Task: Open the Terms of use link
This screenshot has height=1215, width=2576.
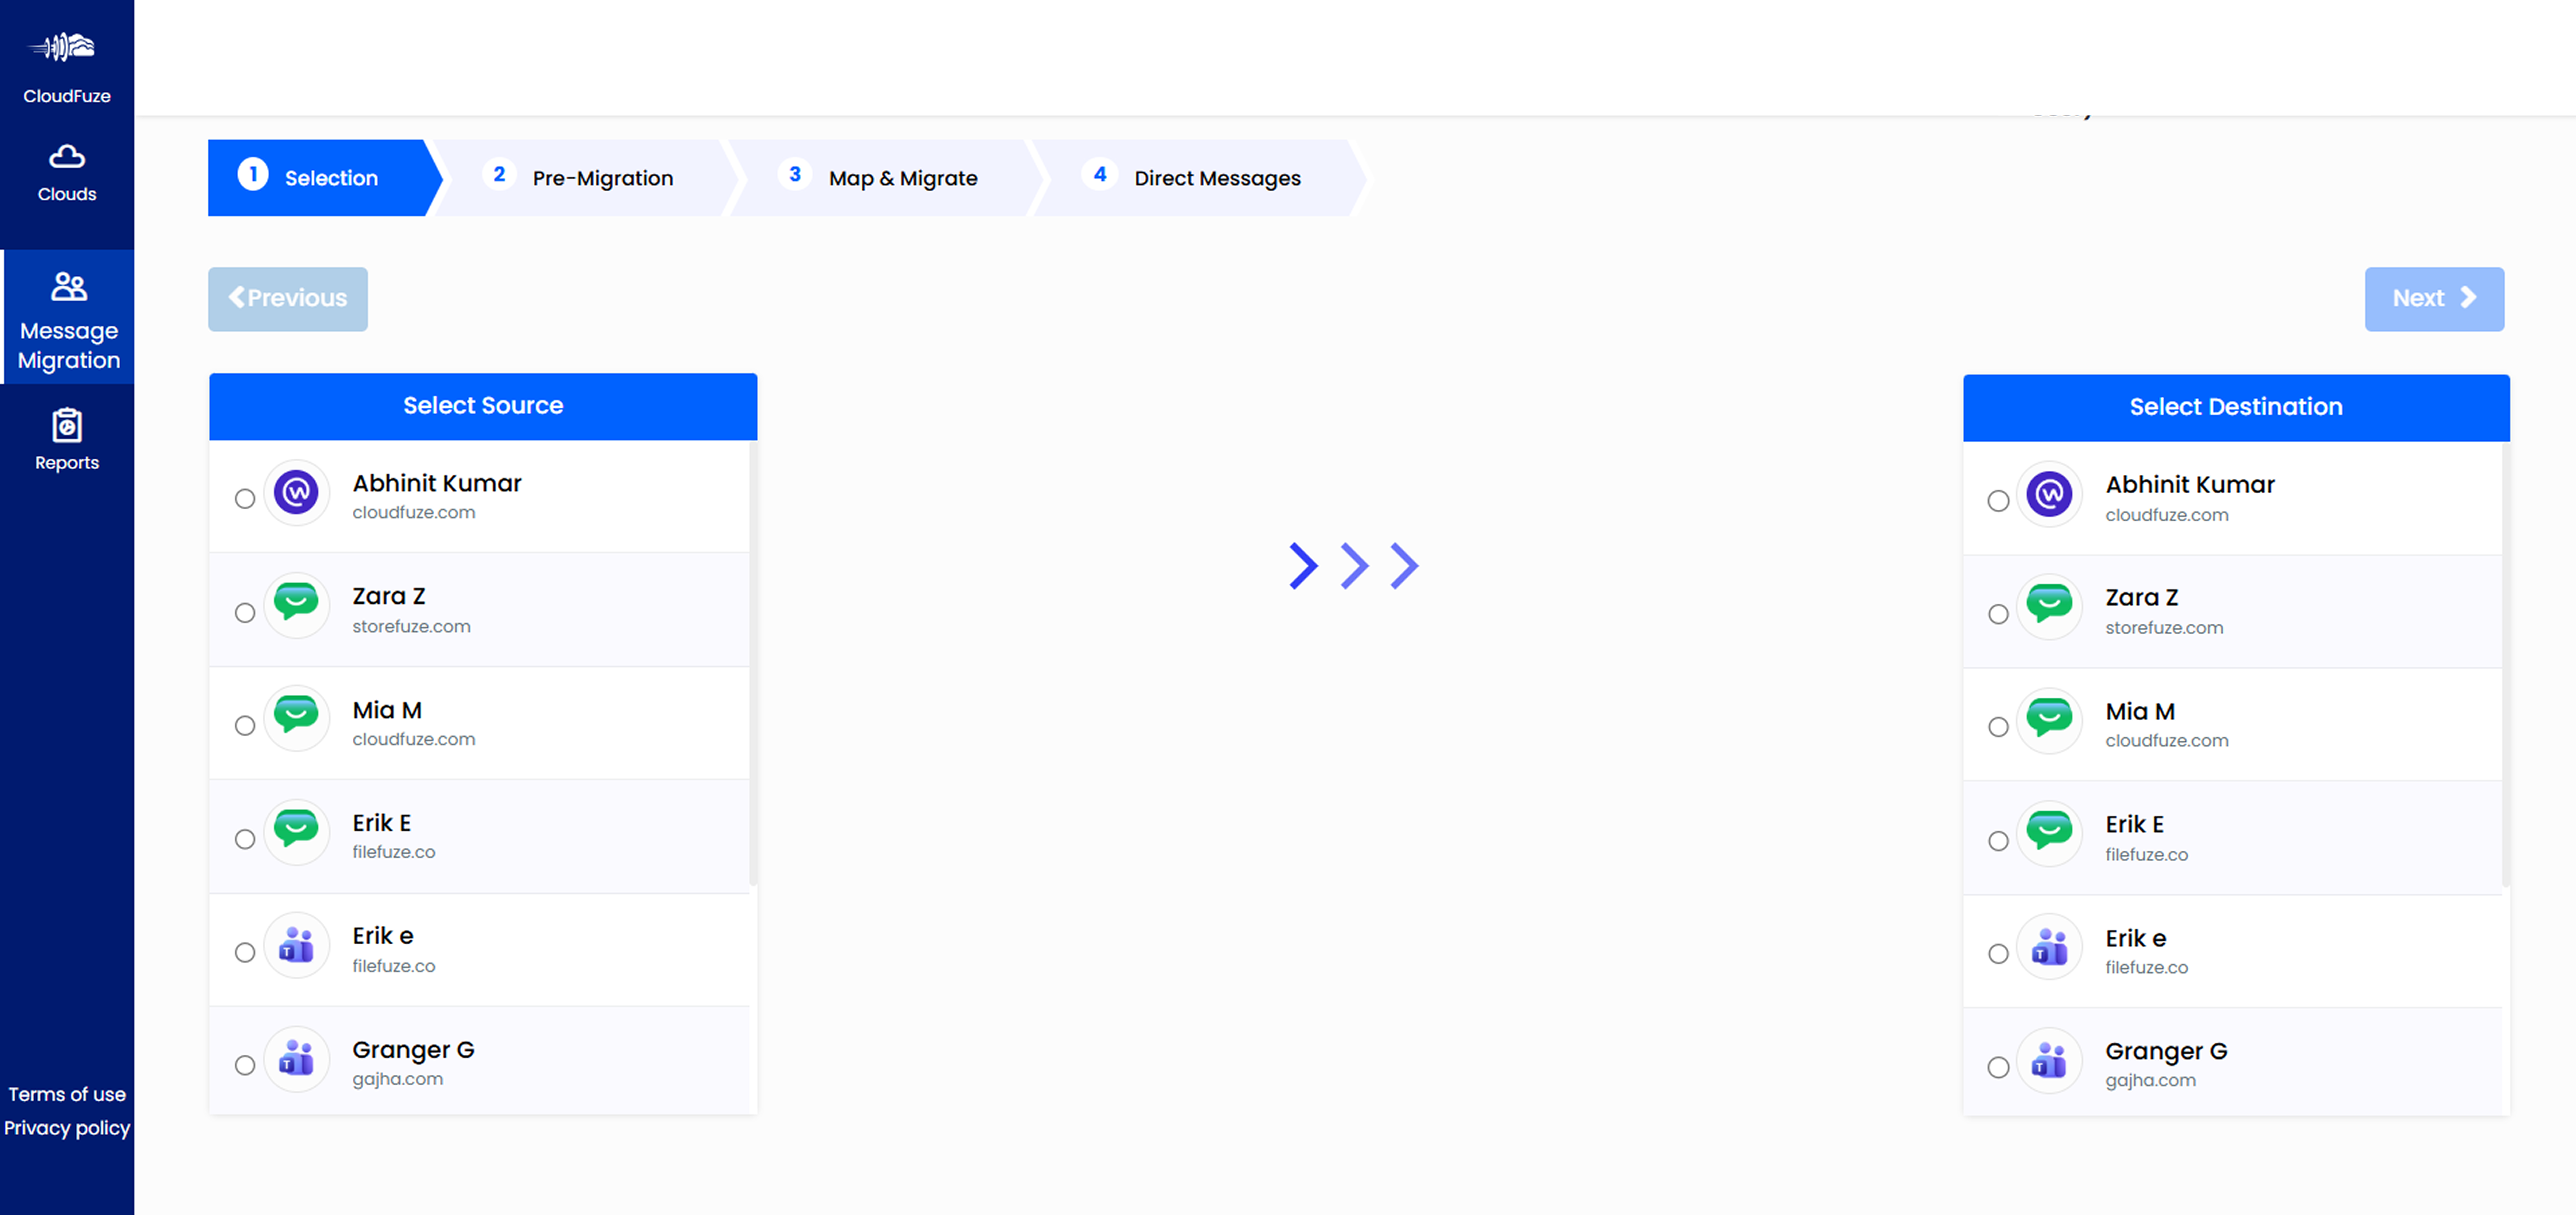Action: point(67,1094)
